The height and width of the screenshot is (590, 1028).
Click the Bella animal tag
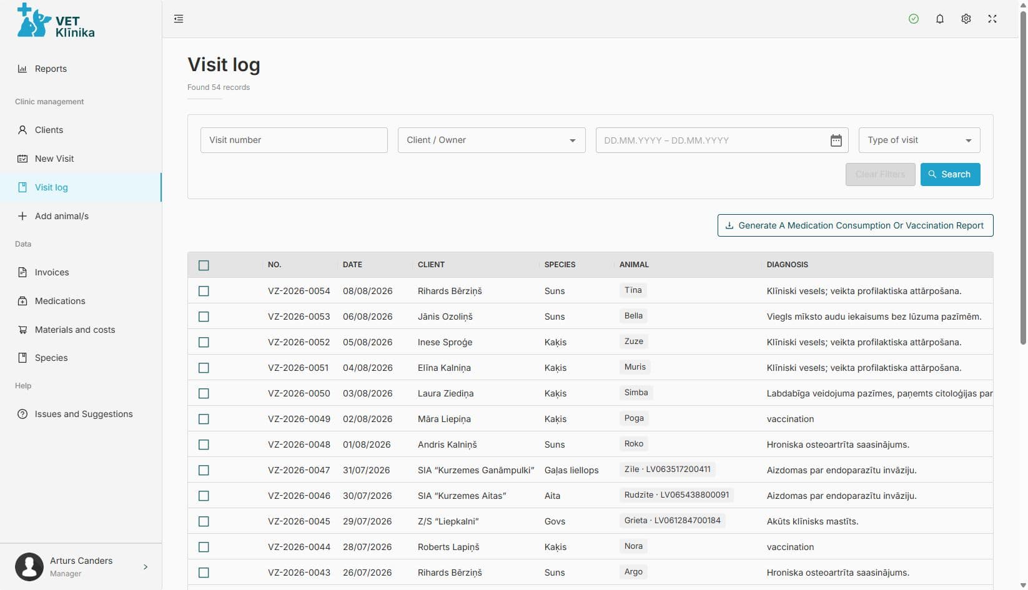633,316
